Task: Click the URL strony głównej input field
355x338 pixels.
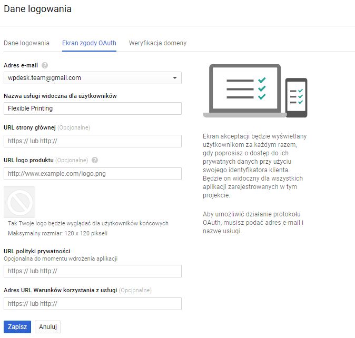Action: pyautogui.click(x=93, y=141)
